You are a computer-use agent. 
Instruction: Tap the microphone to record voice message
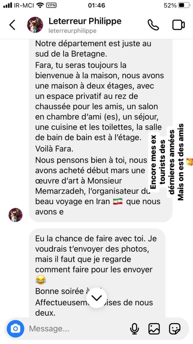coord(134,329)
